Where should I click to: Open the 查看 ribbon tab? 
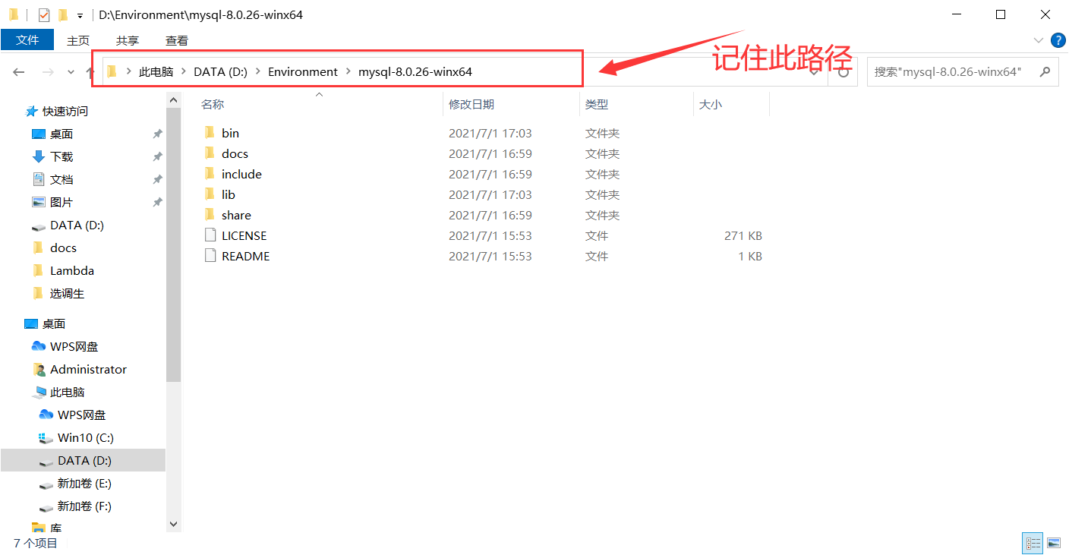[176, 40]
